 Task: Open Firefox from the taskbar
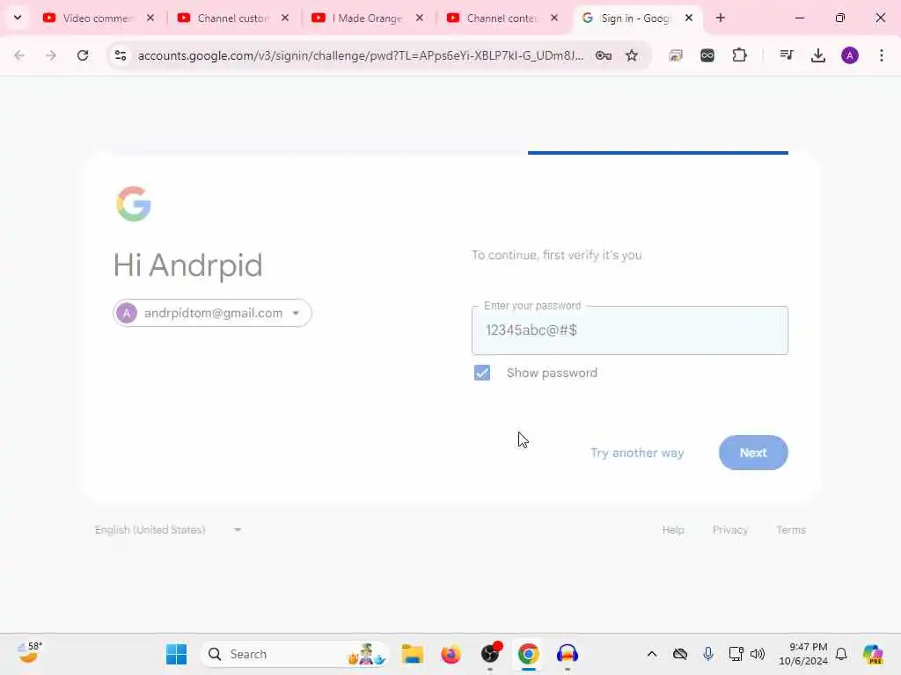451,654
